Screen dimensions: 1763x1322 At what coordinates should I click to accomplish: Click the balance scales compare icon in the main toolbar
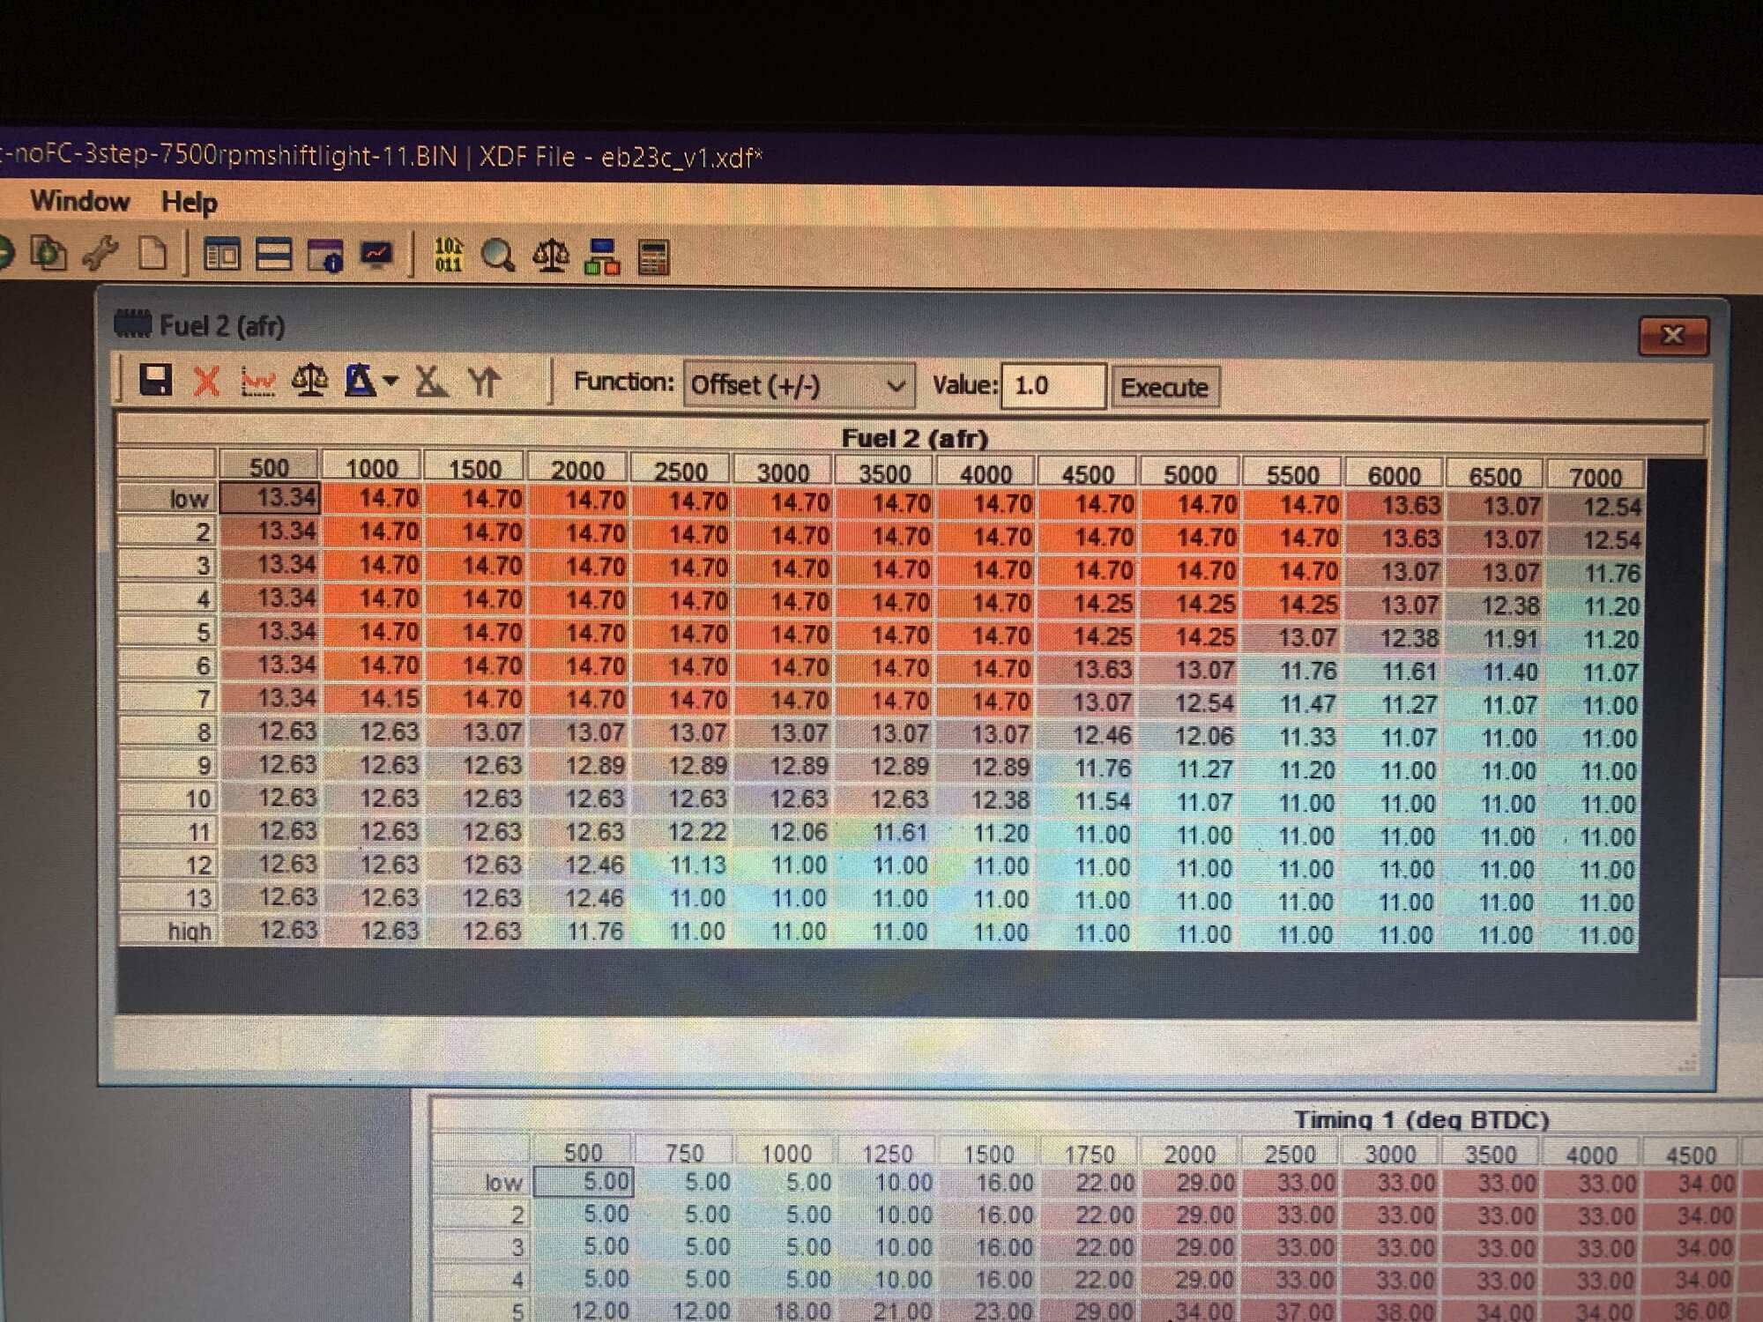click(551, 256)
